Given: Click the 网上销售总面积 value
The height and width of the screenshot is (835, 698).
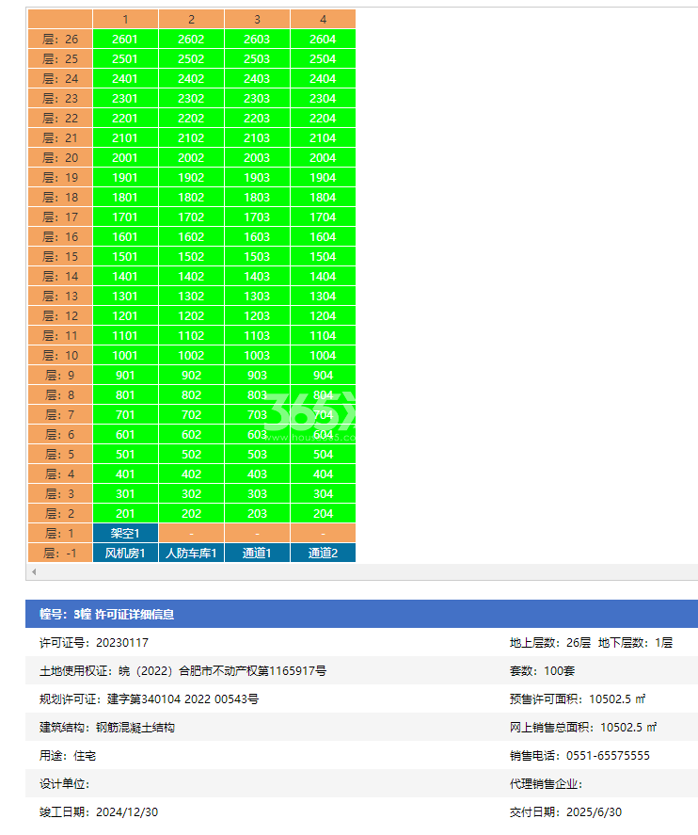Looking at the screenshot, I should click(628, 728).
